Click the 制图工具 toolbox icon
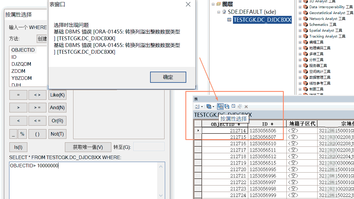Image resolution: width=354 pixels, height=199 pixels. pyautogui.click(x=306, y=89)
